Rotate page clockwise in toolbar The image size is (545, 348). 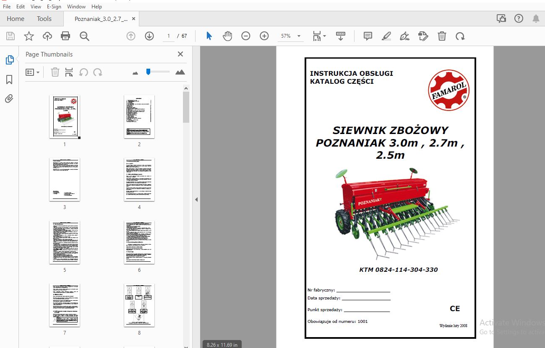pos(460,36)
